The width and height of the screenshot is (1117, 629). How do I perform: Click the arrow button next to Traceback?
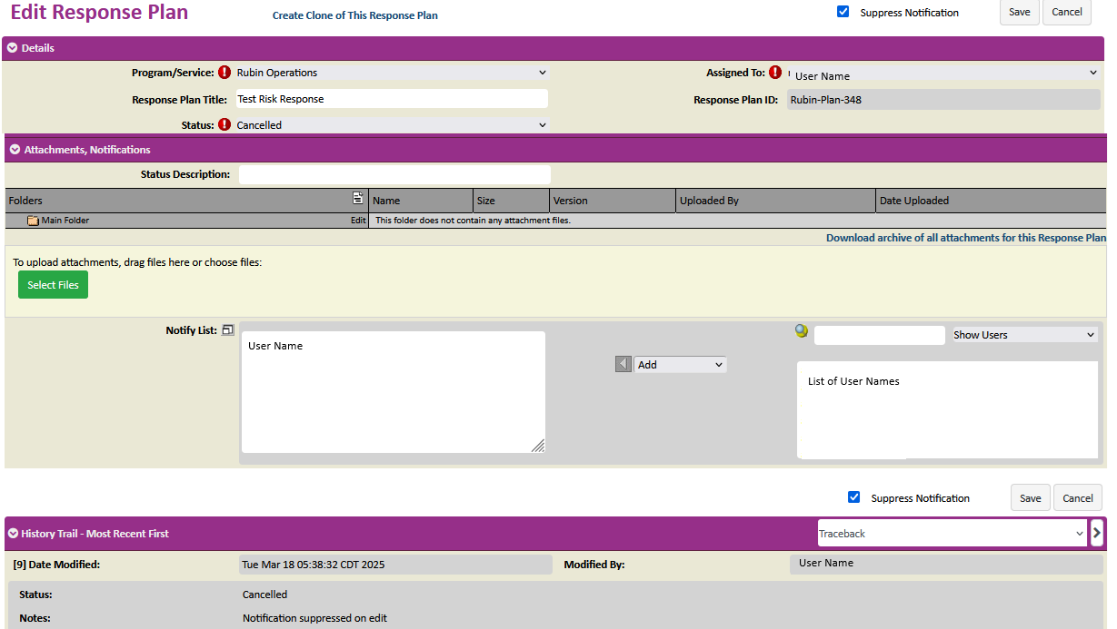(1097, 533)
